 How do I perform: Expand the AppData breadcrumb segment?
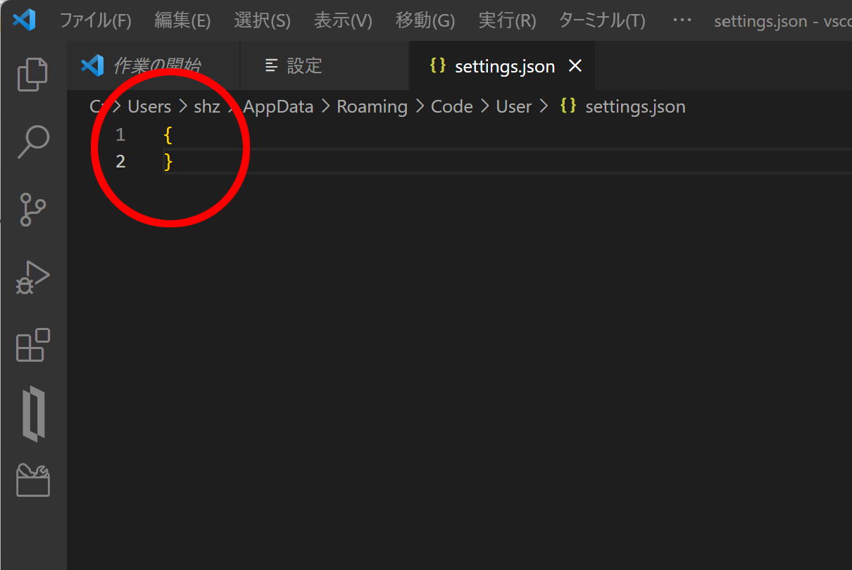pyautogui.click(x=278, y=107)
